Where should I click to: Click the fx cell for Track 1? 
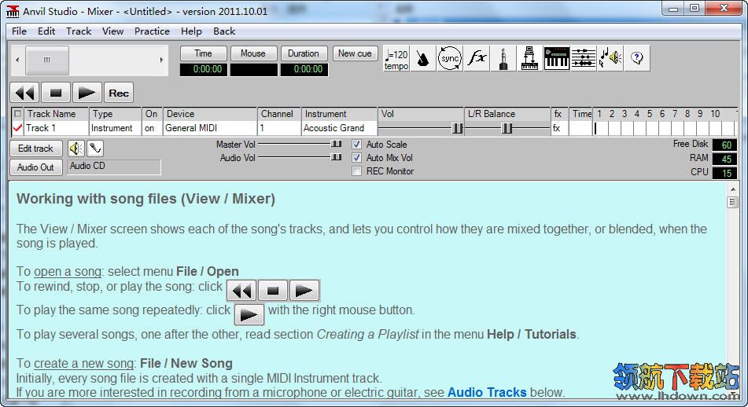point(558,128)
